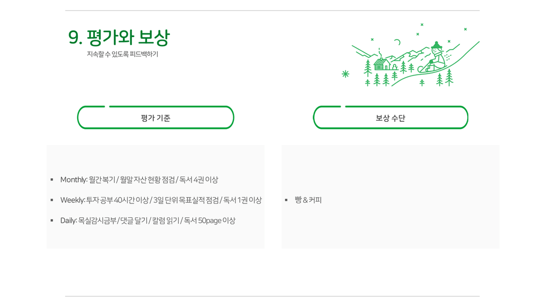Select the Monthly evaluation bullet line
Image resolution: width=544 pixels, height=306 pixels.
pyautogui.click(x=139, y=179)
